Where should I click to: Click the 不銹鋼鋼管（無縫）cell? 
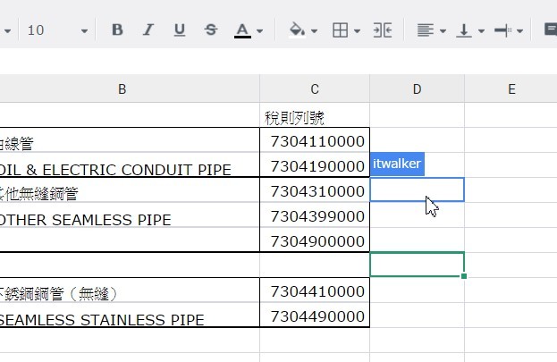point(130,290)
